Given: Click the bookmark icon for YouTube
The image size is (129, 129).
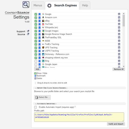Looking at the screenshot, I should (40, 24).
